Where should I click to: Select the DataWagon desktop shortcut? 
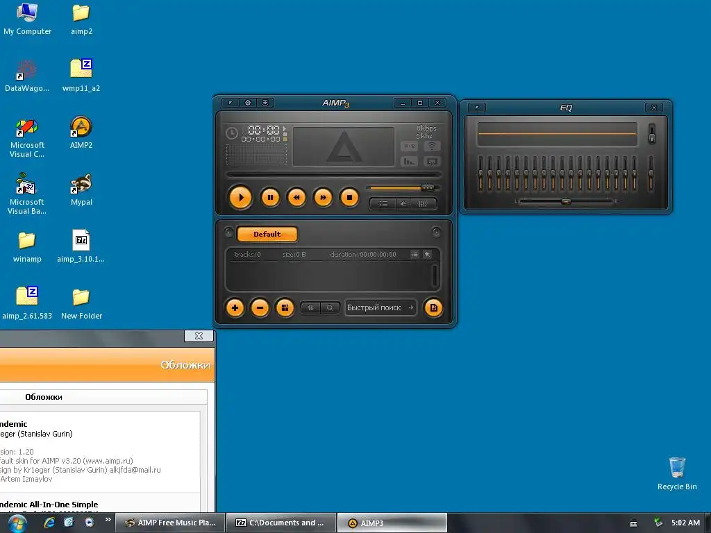pos(27,76)
